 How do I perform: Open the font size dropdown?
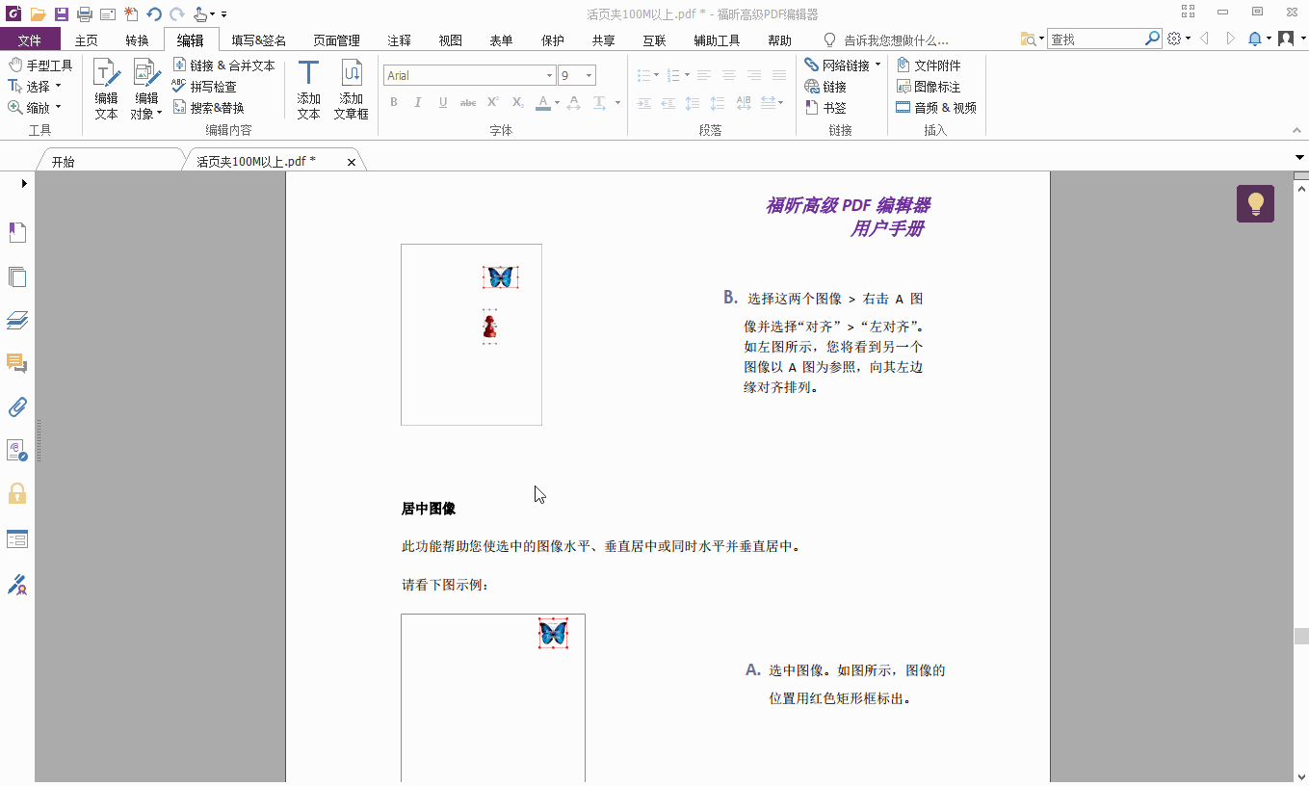(589, 74)
